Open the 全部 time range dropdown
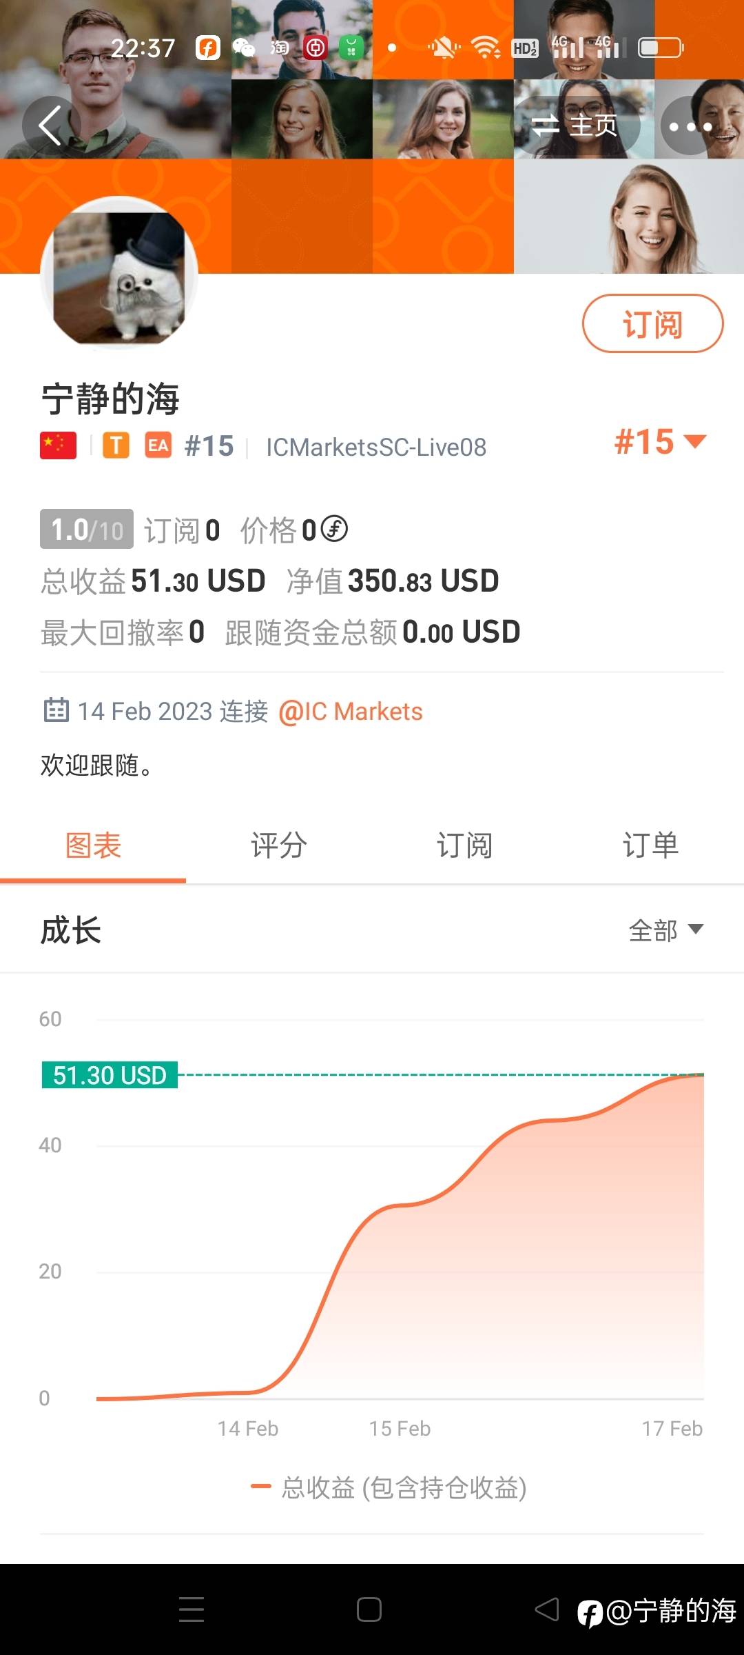The width and height of the screenshot is (744, 1655). click(665, 930)
